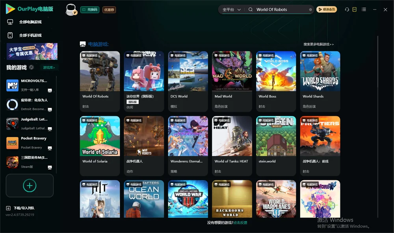Open 战争机器人: 前线 game card

[x=320, y=146]
